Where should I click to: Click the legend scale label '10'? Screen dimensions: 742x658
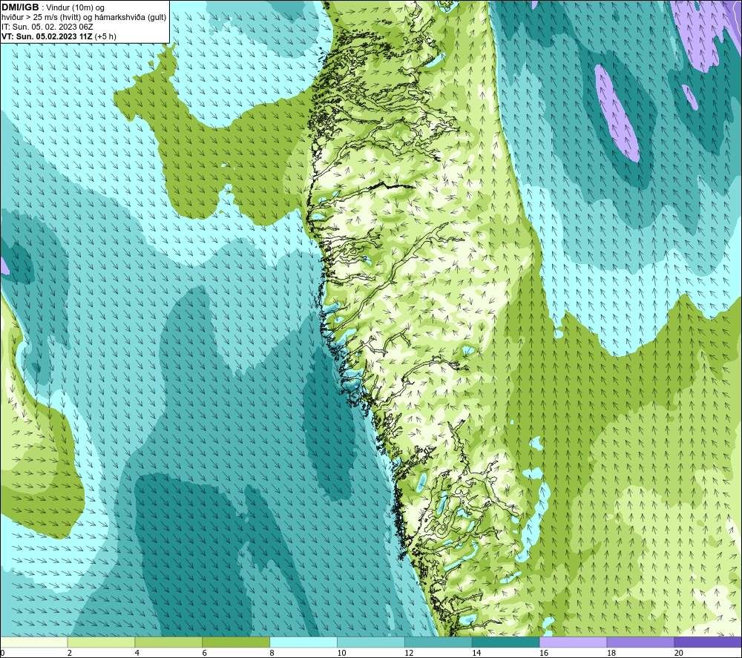point(341,653)
